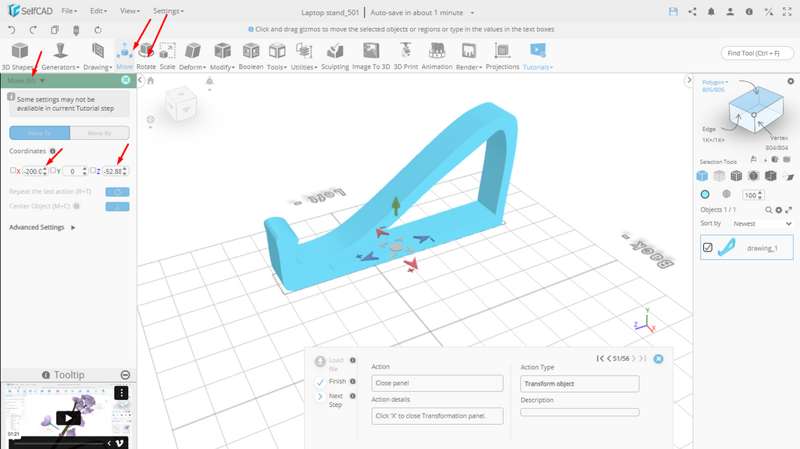Open the Sculpting tool
The height and width of the screenshot is (449, 800).
click(334, 52)
